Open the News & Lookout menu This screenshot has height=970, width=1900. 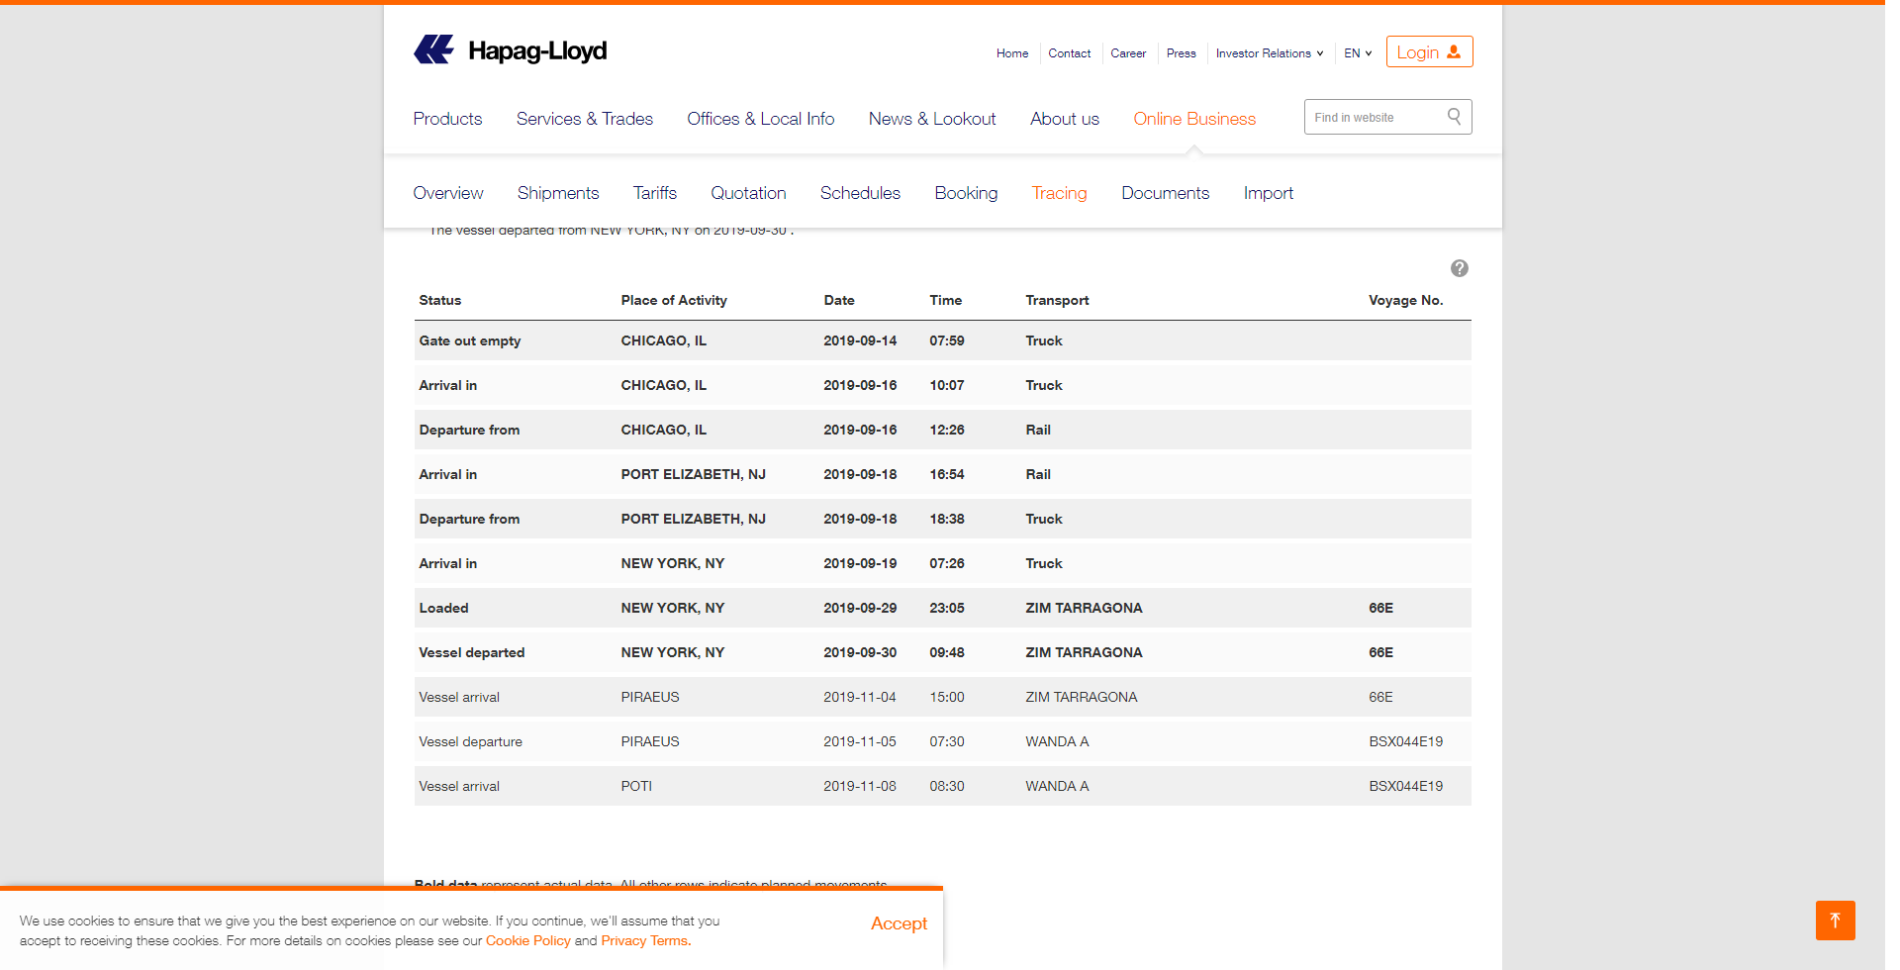pos(931,118)
